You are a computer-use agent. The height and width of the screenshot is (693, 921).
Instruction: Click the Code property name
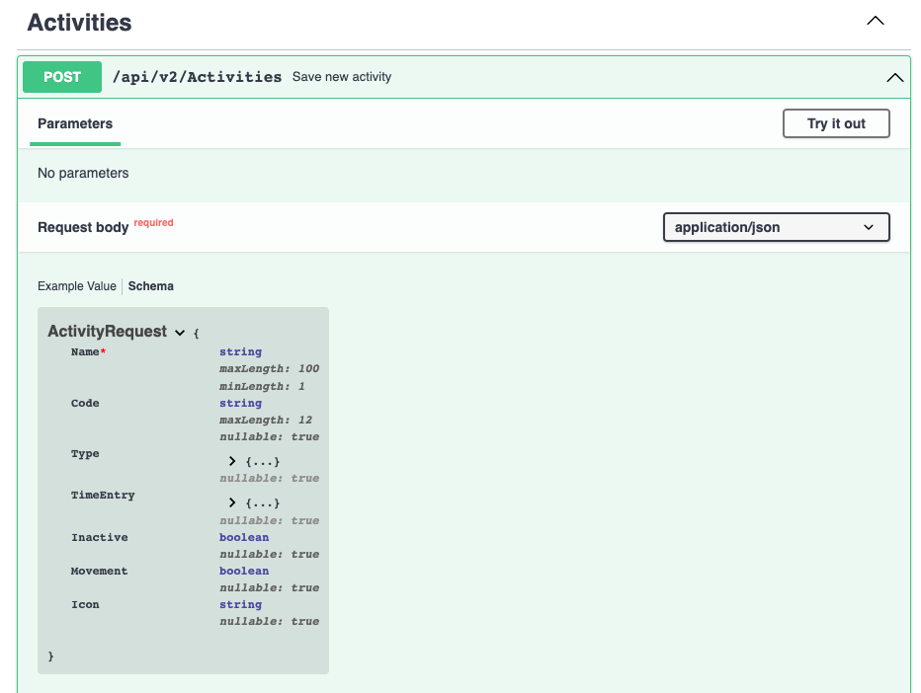click(84, 403)
